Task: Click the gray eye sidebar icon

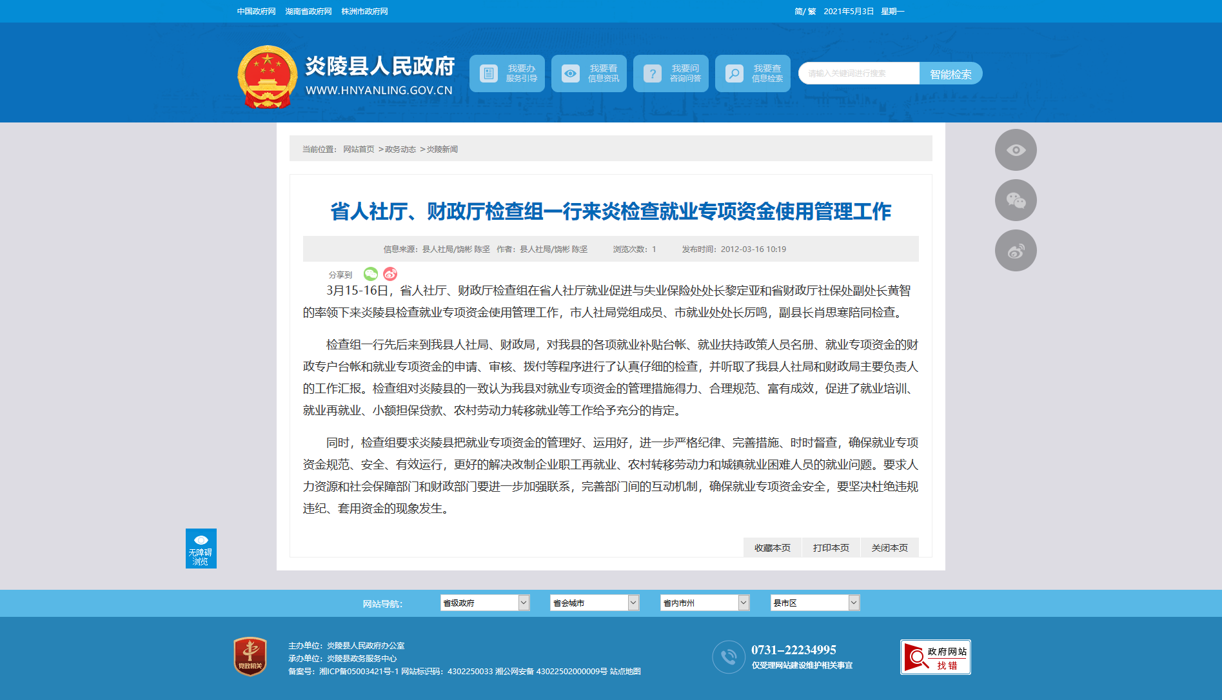Action: click(1016, 150)
